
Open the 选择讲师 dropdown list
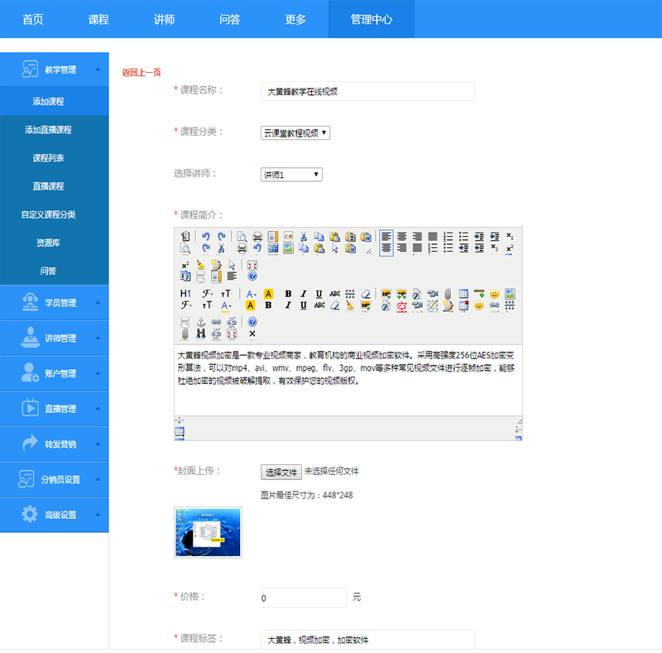click(291, 175)
